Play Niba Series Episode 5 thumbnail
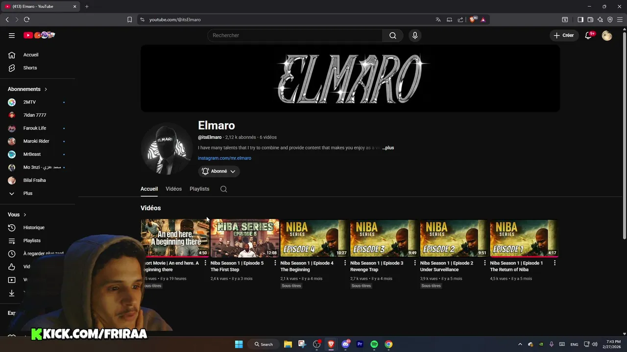 [245, 238]
